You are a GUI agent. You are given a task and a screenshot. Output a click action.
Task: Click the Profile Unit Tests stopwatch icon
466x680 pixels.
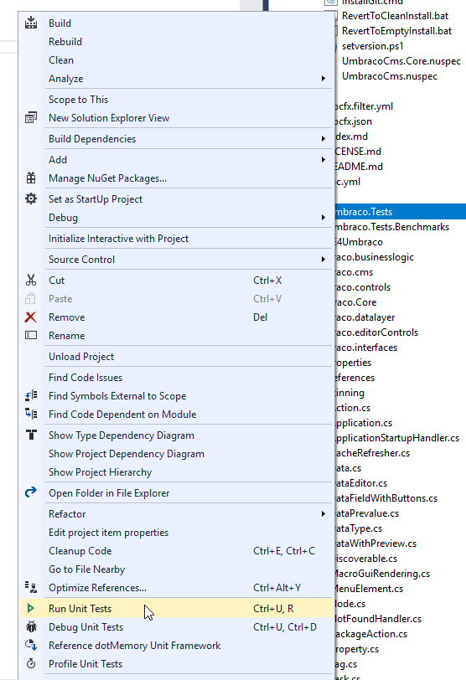(x=31, y=663)
